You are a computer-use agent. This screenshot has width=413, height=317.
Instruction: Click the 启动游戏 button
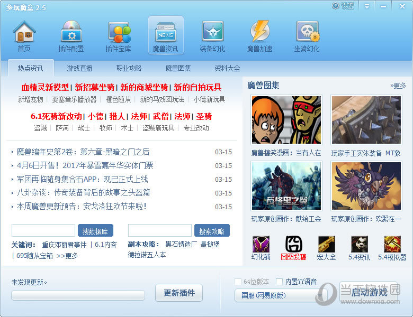369,292
